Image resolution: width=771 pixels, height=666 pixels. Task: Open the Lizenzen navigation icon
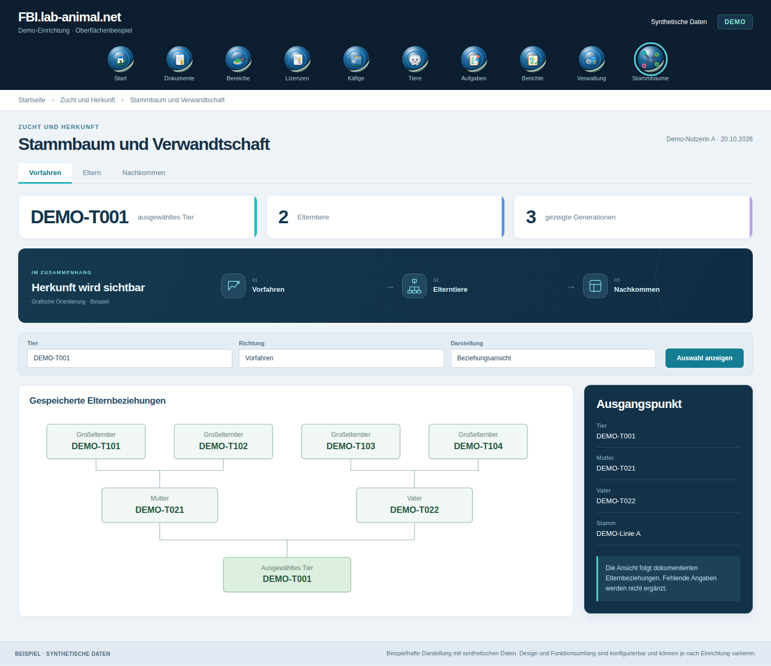point(297,59)
